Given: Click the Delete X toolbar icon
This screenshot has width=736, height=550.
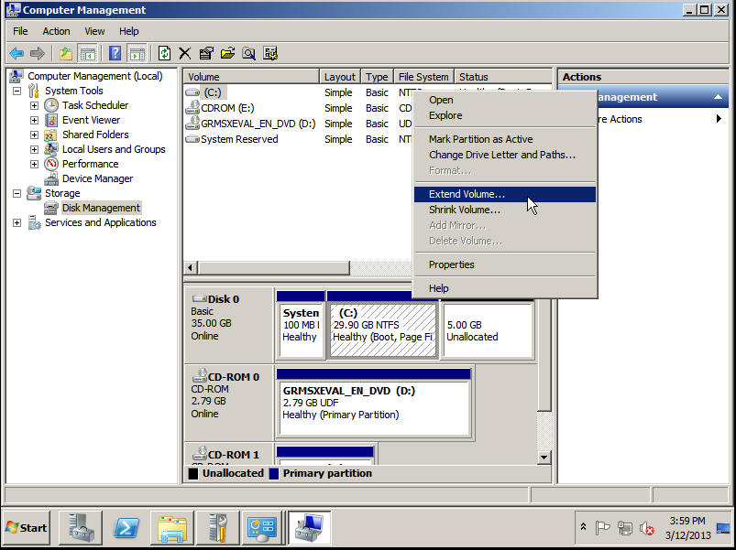Looking at the screenshot, I should point(185,53).
